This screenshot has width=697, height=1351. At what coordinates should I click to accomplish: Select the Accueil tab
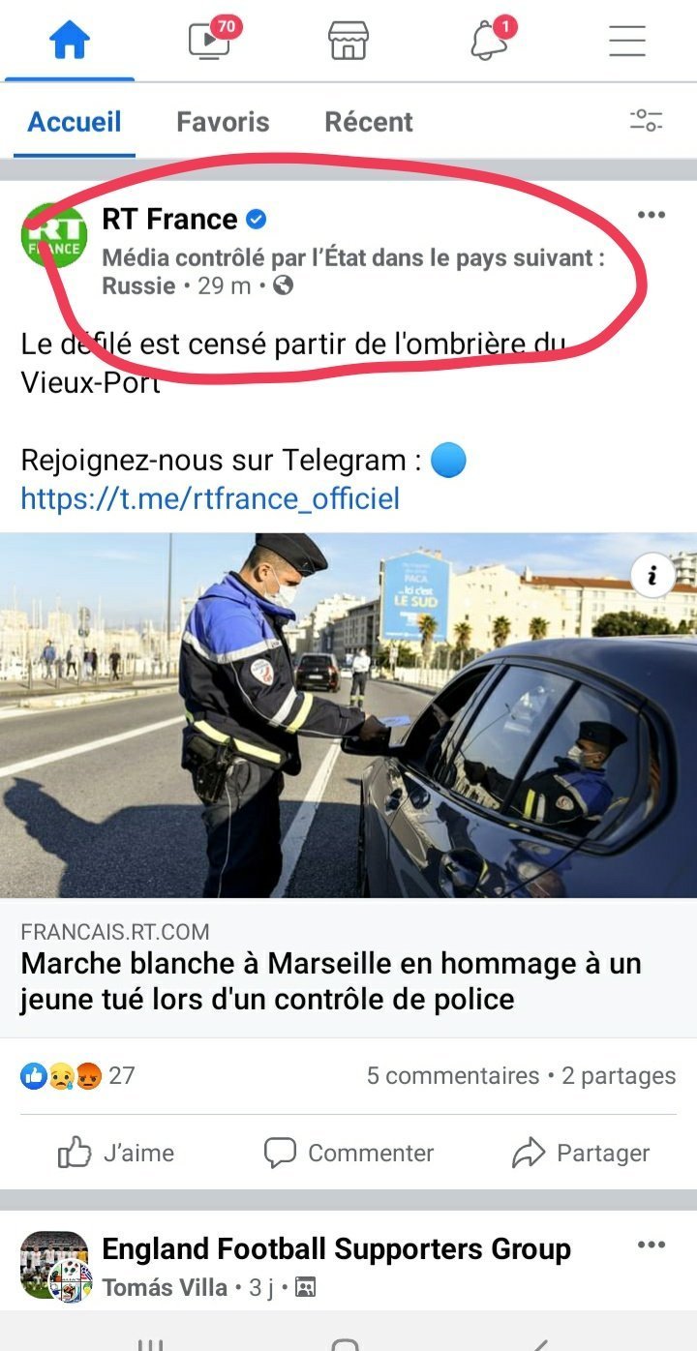75,122
